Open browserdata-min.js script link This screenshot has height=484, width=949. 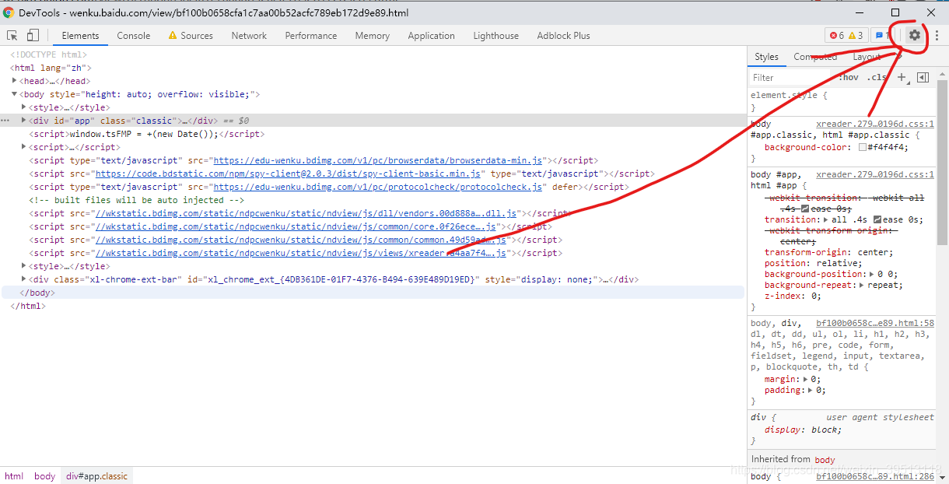(378, 160)
